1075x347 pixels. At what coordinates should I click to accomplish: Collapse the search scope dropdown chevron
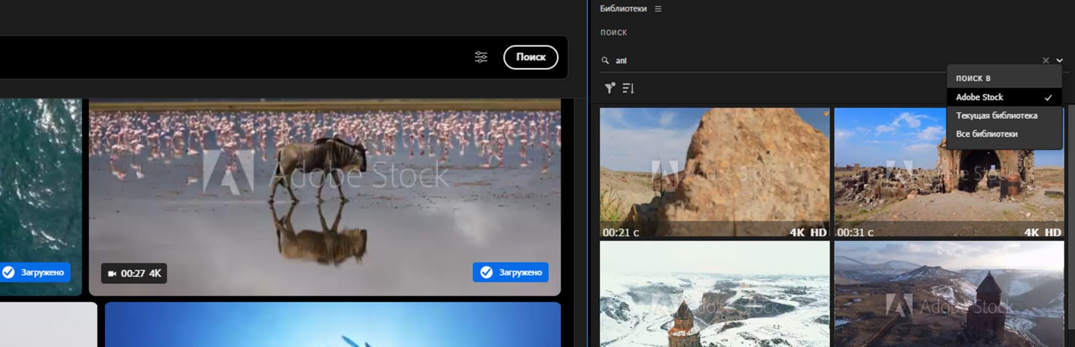tap(1059, 60)
